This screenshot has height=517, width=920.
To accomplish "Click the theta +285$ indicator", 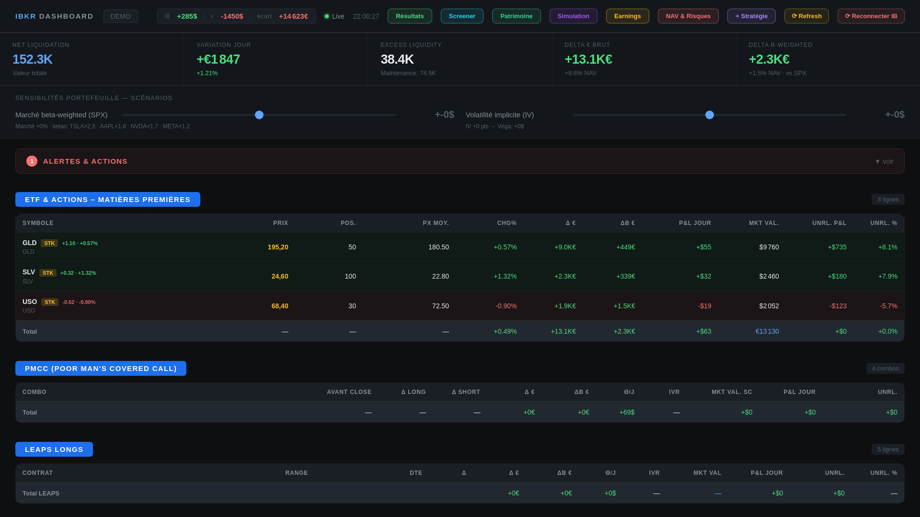I will [x=187, y=16].
